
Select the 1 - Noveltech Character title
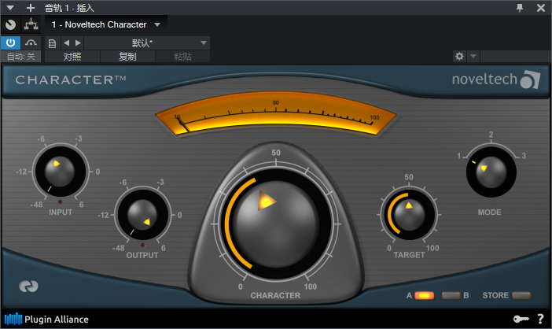click(99, 24)
